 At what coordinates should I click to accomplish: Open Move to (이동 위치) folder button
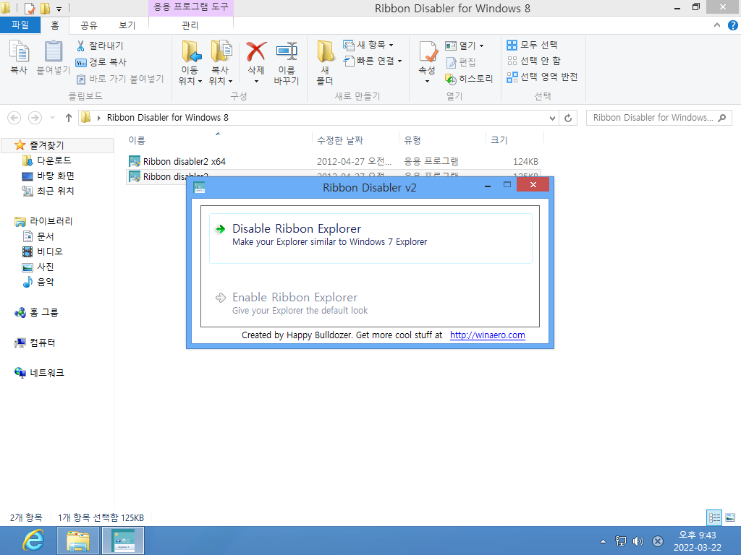click(190, 63)
